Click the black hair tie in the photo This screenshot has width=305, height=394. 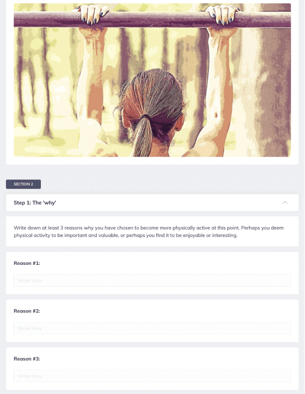point(145,117)
